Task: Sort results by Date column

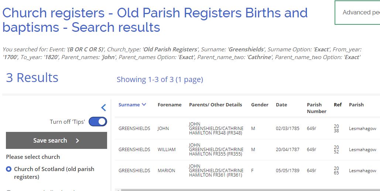Action: 281,105
